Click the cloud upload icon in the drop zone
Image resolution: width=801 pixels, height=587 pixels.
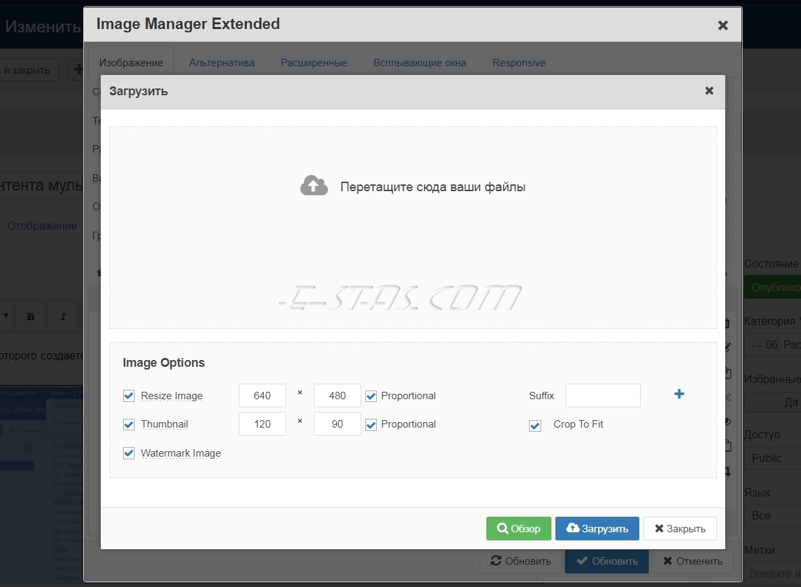point(314,186)
